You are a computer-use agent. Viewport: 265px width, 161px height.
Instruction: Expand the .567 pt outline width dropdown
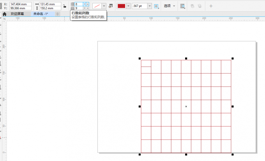pos(150,6)
